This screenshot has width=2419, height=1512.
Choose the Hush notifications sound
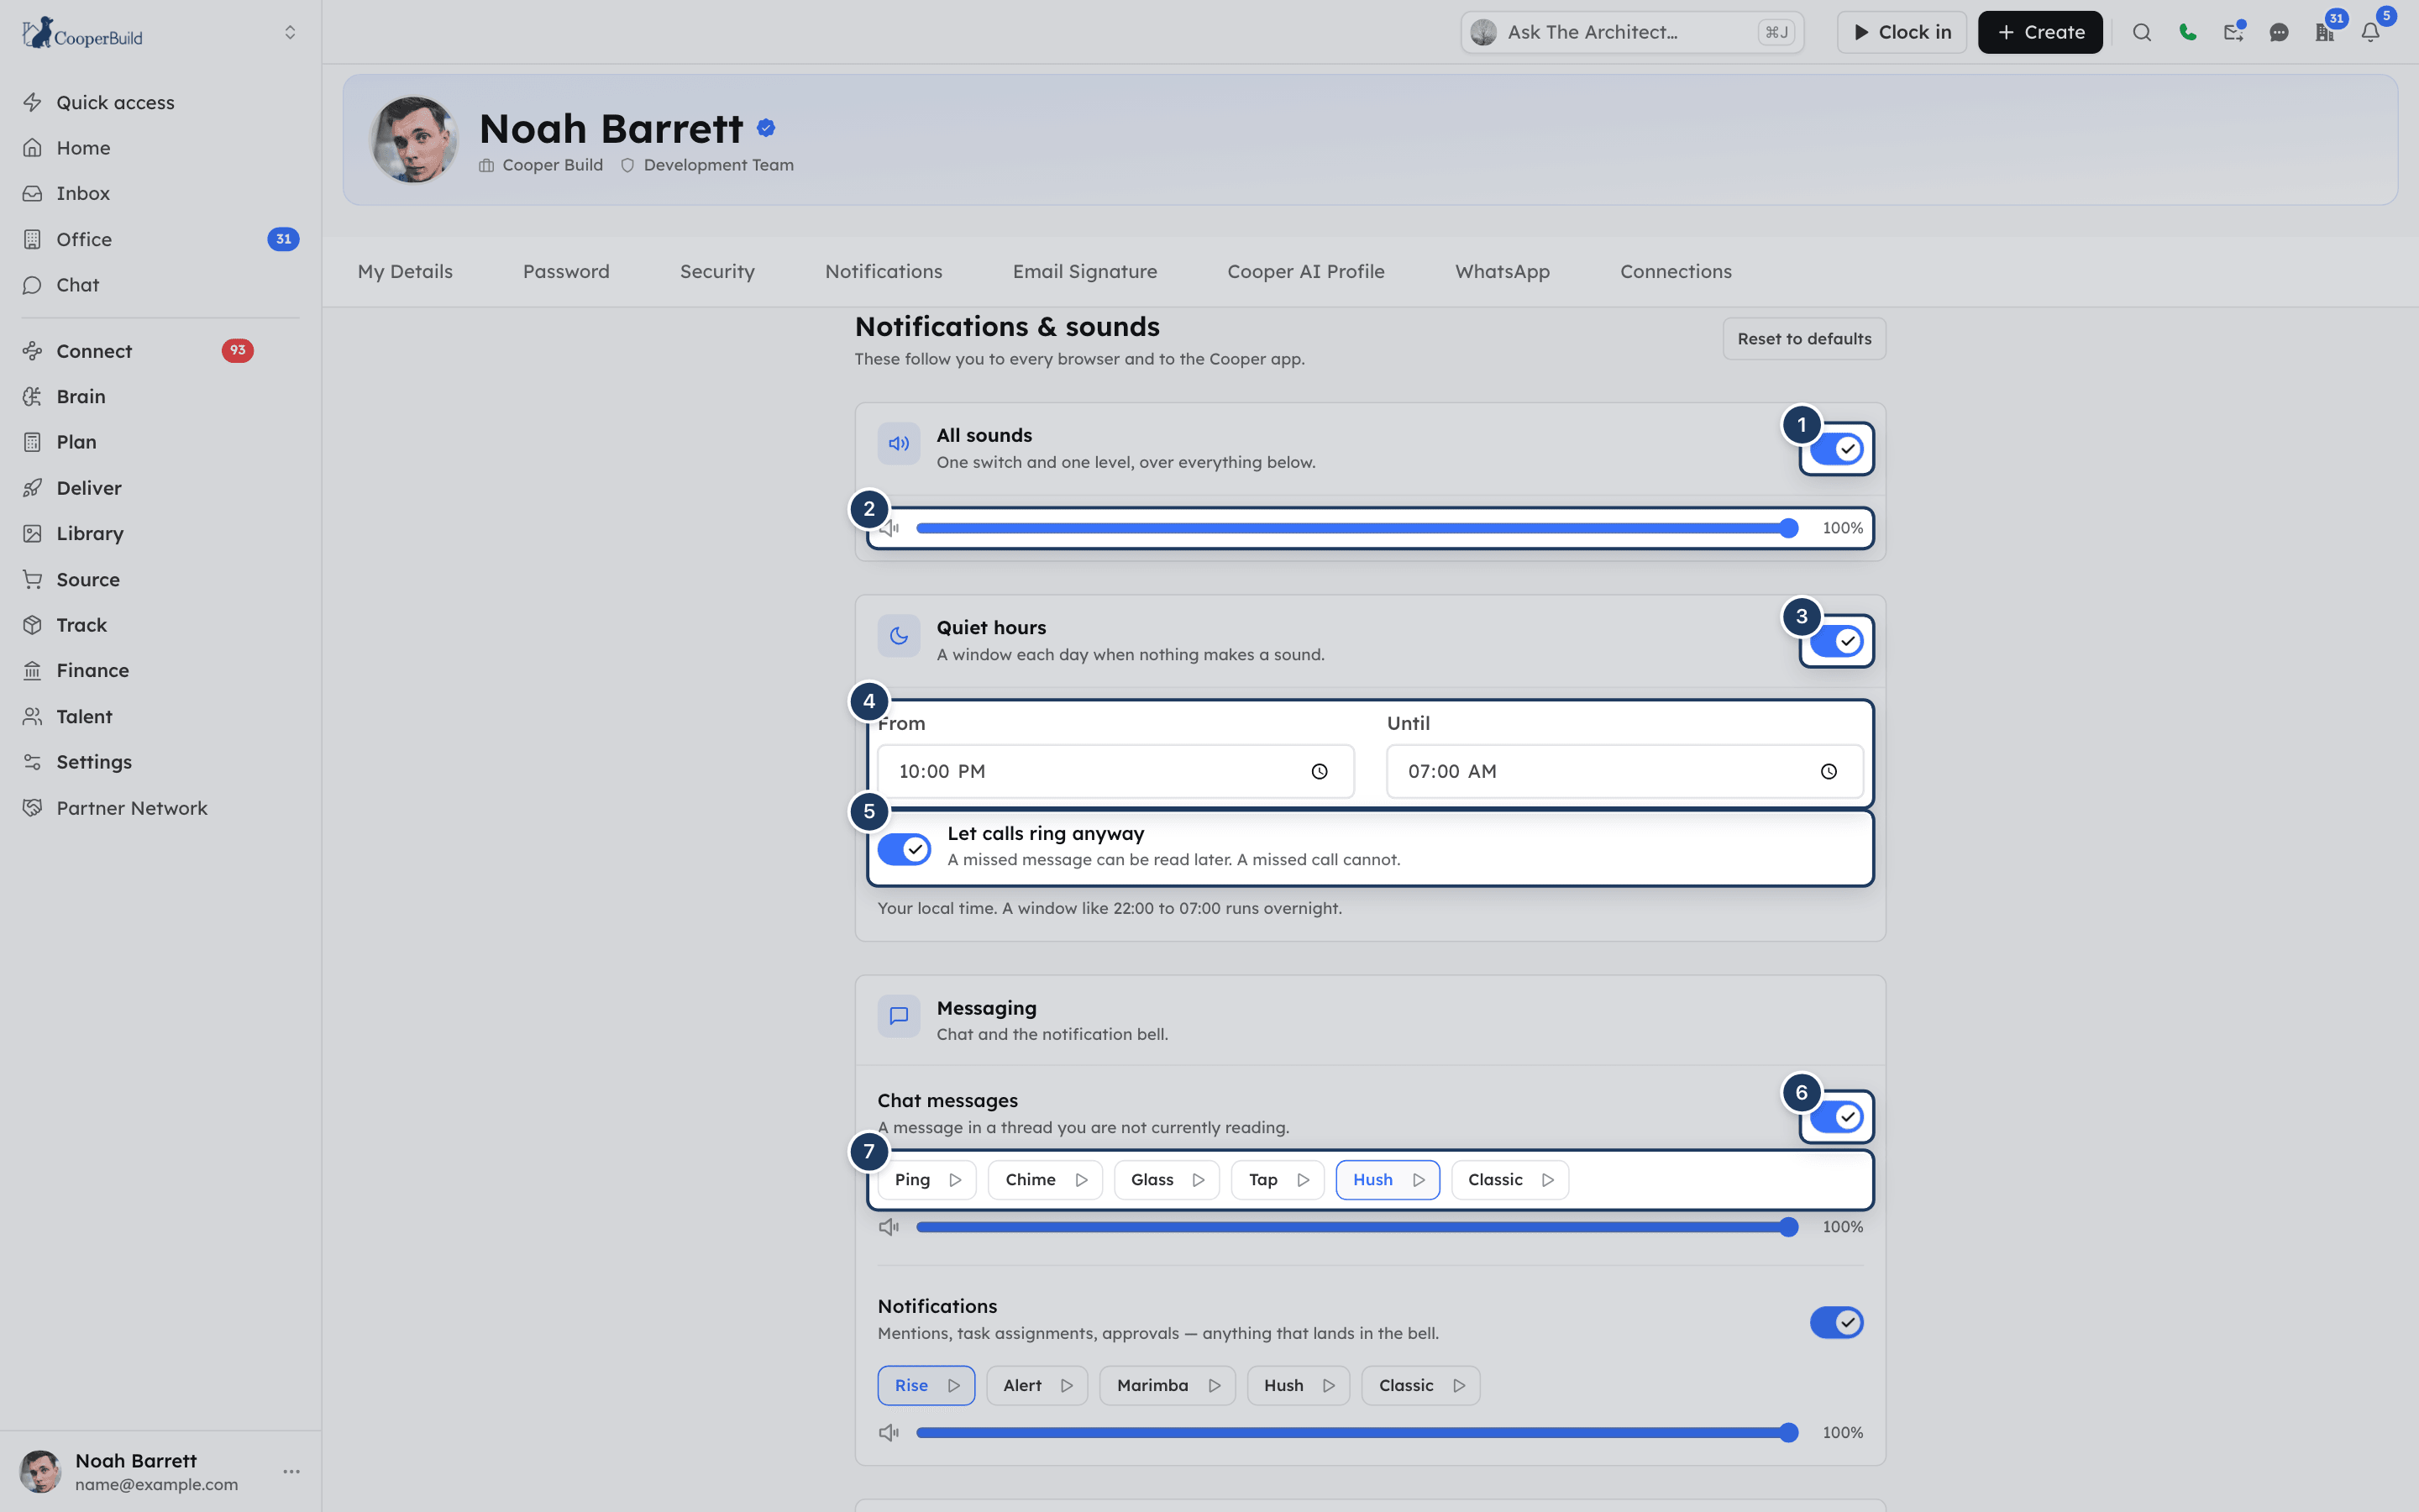tap(1298, 1386)
